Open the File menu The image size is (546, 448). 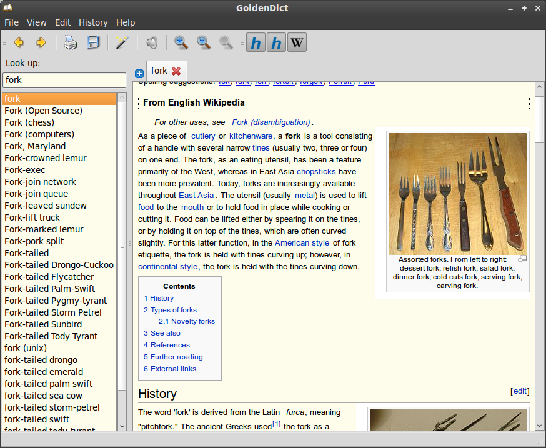pyautogui.click(x=11, y=22)
